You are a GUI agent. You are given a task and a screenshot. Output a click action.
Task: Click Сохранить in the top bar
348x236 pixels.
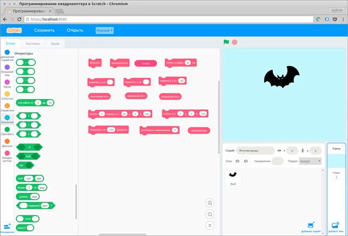click(x=44, y=30)
